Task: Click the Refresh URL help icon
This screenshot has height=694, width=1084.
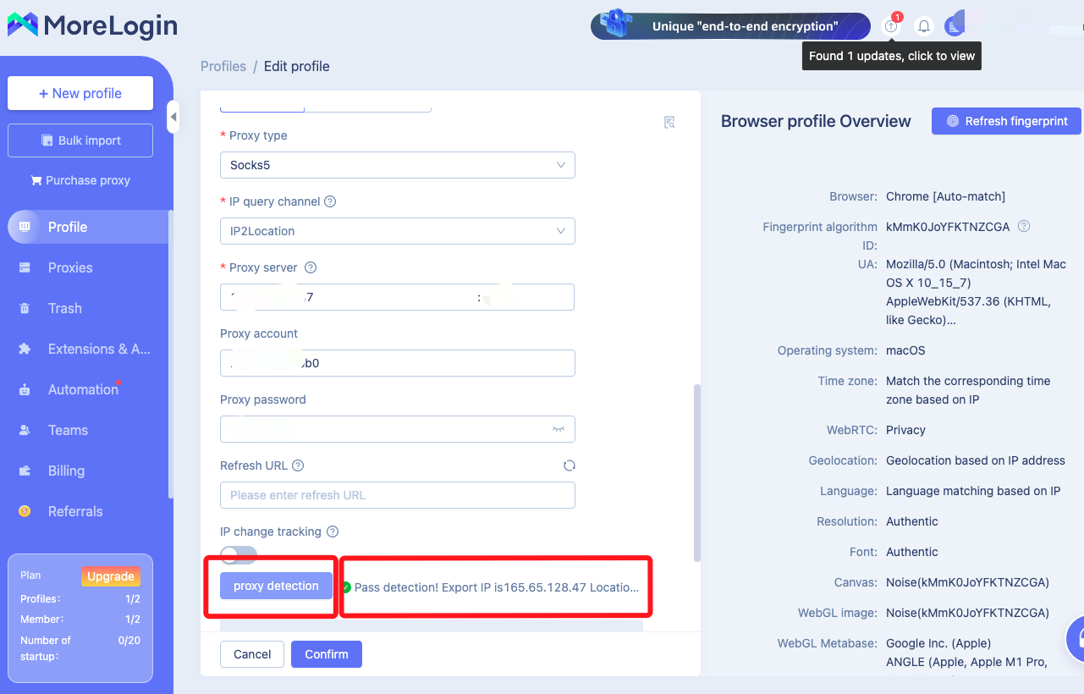Action: 298,465
